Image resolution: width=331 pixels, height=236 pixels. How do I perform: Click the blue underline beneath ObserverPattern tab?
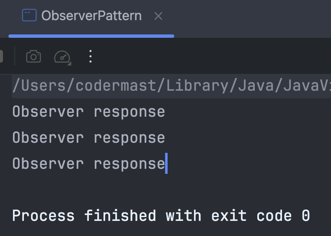tap(91, 36)
